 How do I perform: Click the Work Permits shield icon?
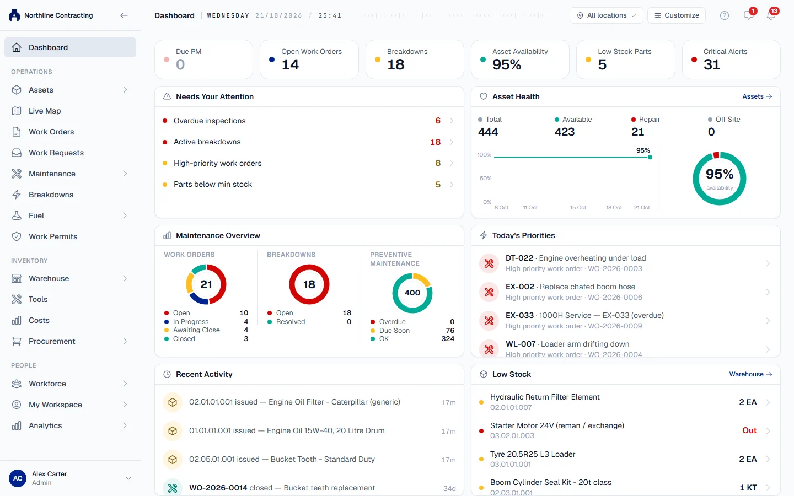click(x=17, y=236)
